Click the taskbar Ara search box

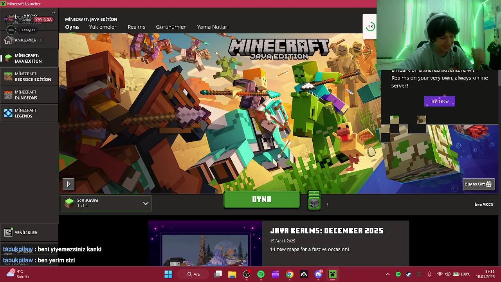(193, 274)
